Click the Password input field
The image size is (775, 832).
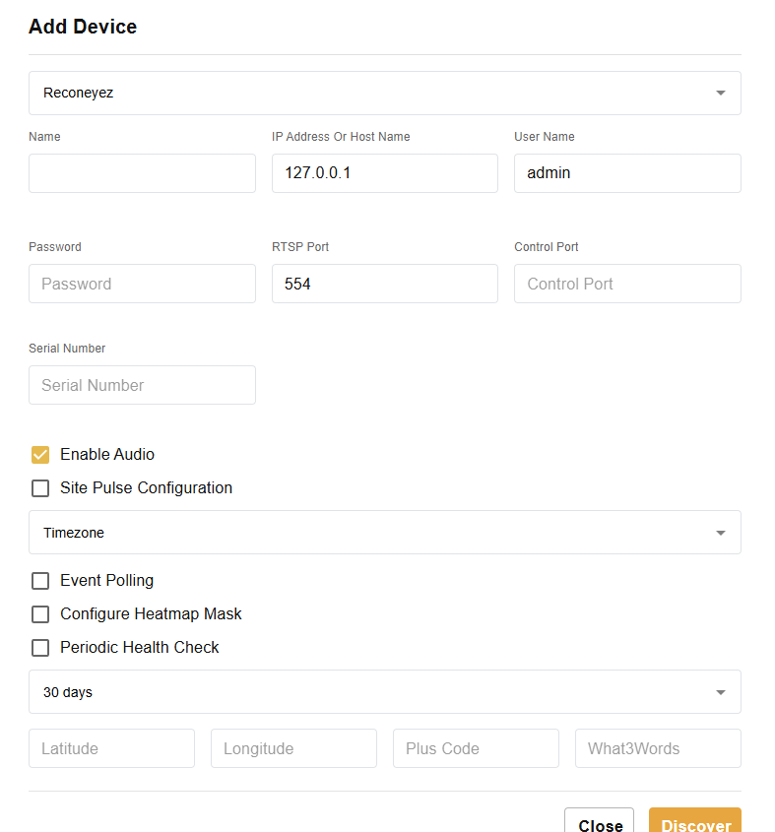(142, 284)
